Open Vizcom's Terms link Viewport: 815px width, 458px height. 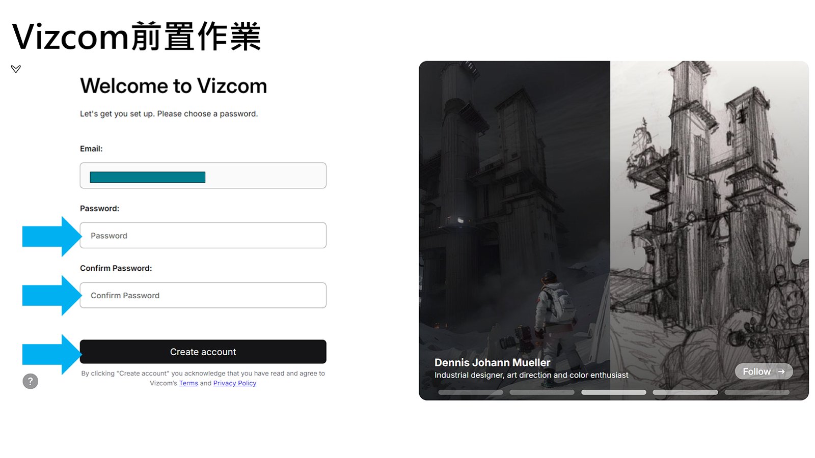(x=188, y=383)
